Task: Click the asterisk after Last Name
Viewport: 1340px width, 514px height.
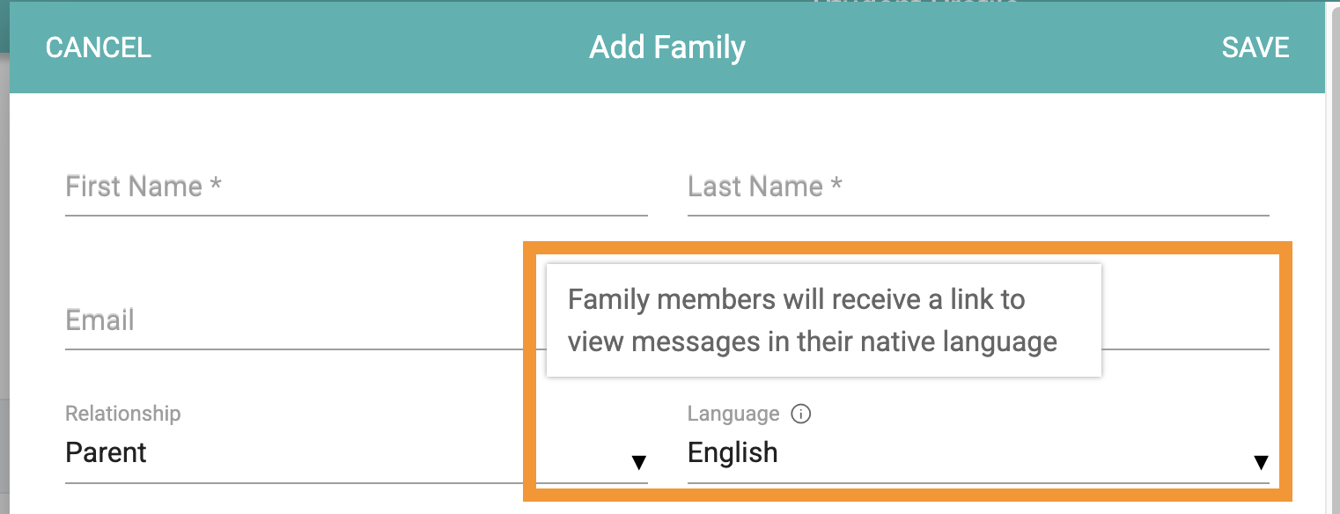Action: click(837, 182)
